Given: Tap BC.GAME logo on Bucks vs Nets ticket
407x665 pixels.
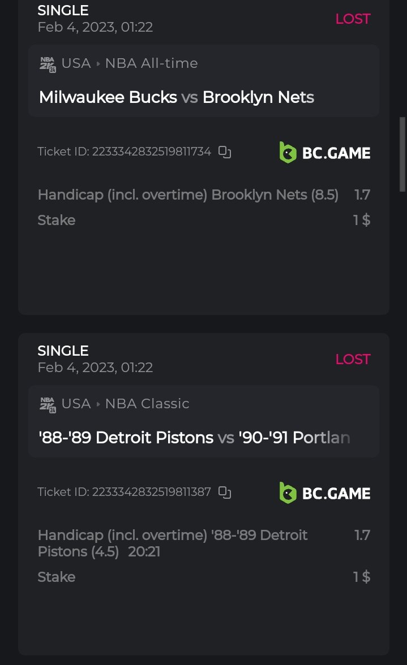Looking at the screenshot, I should click(x=325, y=153).
